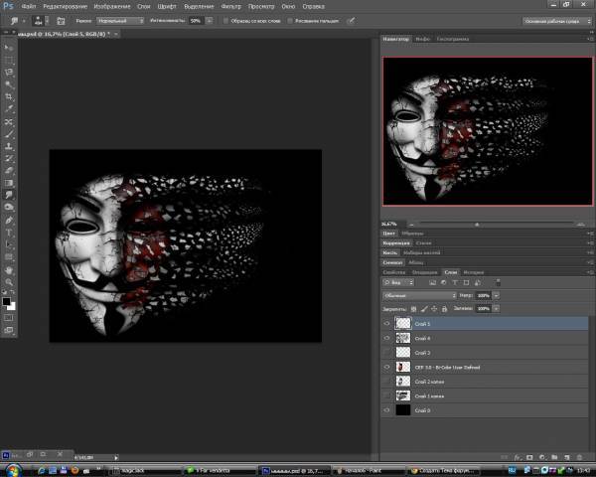Select the Zoom tool in toolbox
The width and height of the screenshot is (596, 477).
(x=9, y=281)
